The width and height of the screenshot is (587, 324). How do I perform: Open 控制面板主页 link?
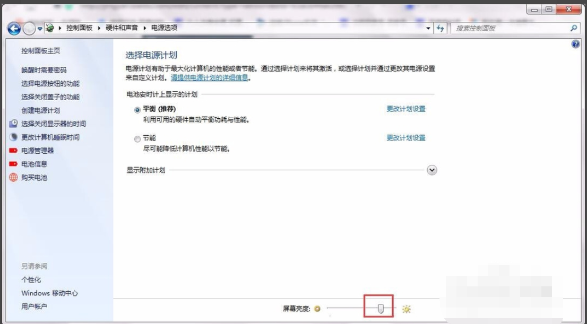[41, 51]
